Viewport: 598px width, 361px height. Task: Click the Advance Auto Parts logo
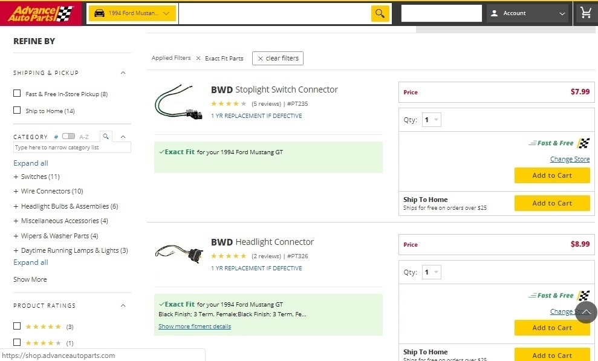41,13
